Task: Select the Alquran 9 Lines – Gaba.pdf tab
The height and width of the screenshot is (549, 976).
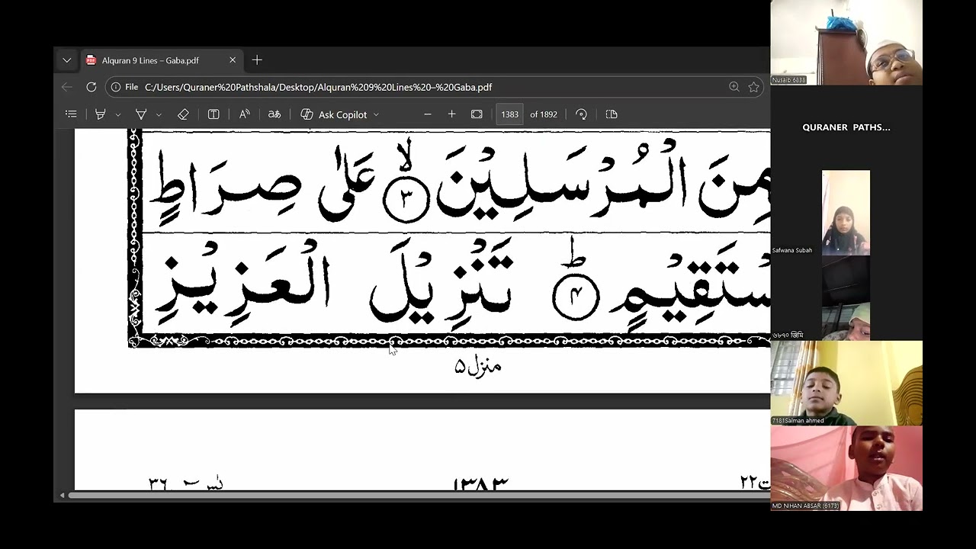Action: point(162,60)
